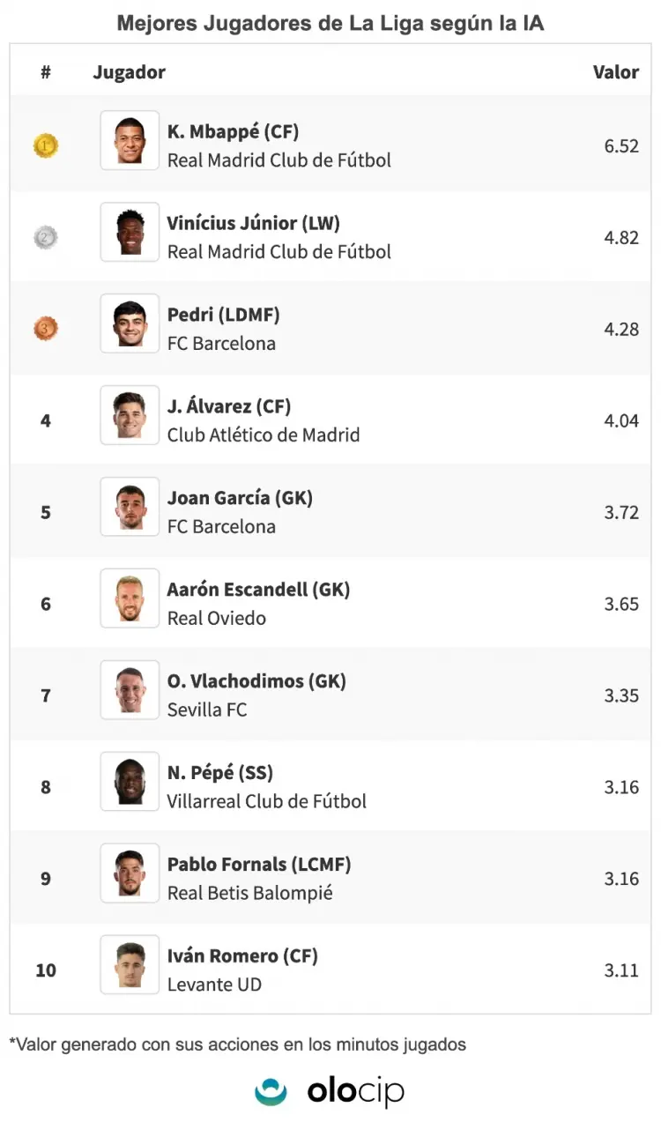The height and width of the screenshot is (1122, 661).
Task: Select J. Álvarez's photo thumbnail
Action: 130,415
